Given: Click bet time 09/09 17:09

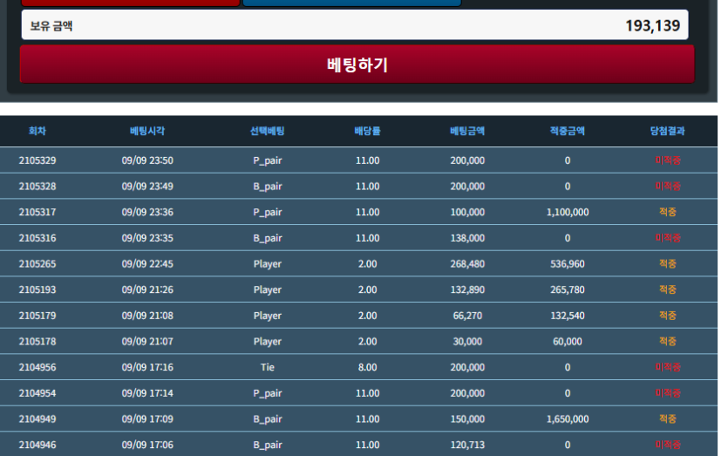Looking at the screenshot, I should [x=147, y=419].
